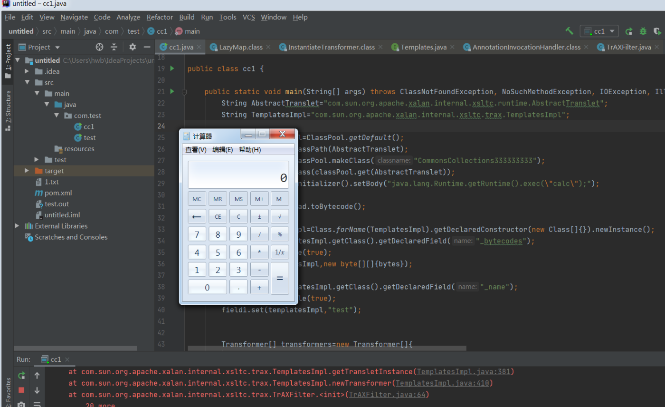Close the LazyMap.class tab
Screen dimensions: 665x407
(x=268, y=47)
